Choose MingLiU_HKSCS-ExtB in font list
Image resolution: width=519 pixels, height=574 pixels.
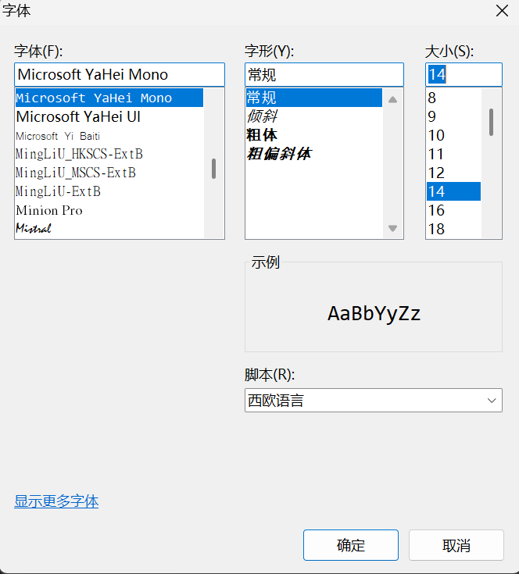click(x=79, y=154)
